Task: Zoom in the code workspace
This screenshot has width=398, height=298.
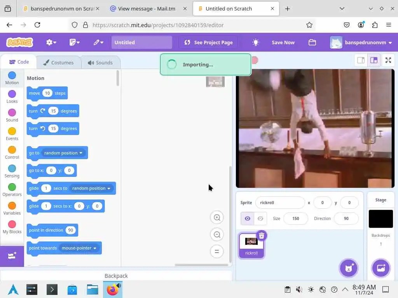Action: (x=217, y=218)
